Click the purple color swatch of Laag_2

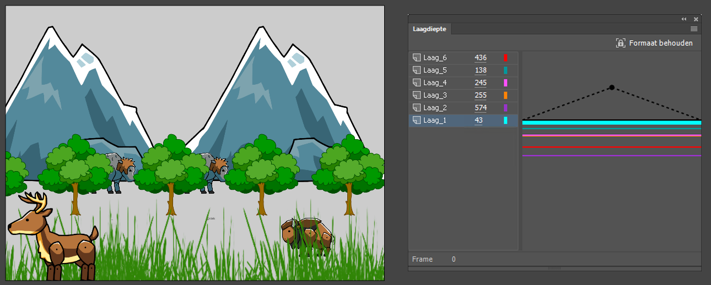(505, 108)
